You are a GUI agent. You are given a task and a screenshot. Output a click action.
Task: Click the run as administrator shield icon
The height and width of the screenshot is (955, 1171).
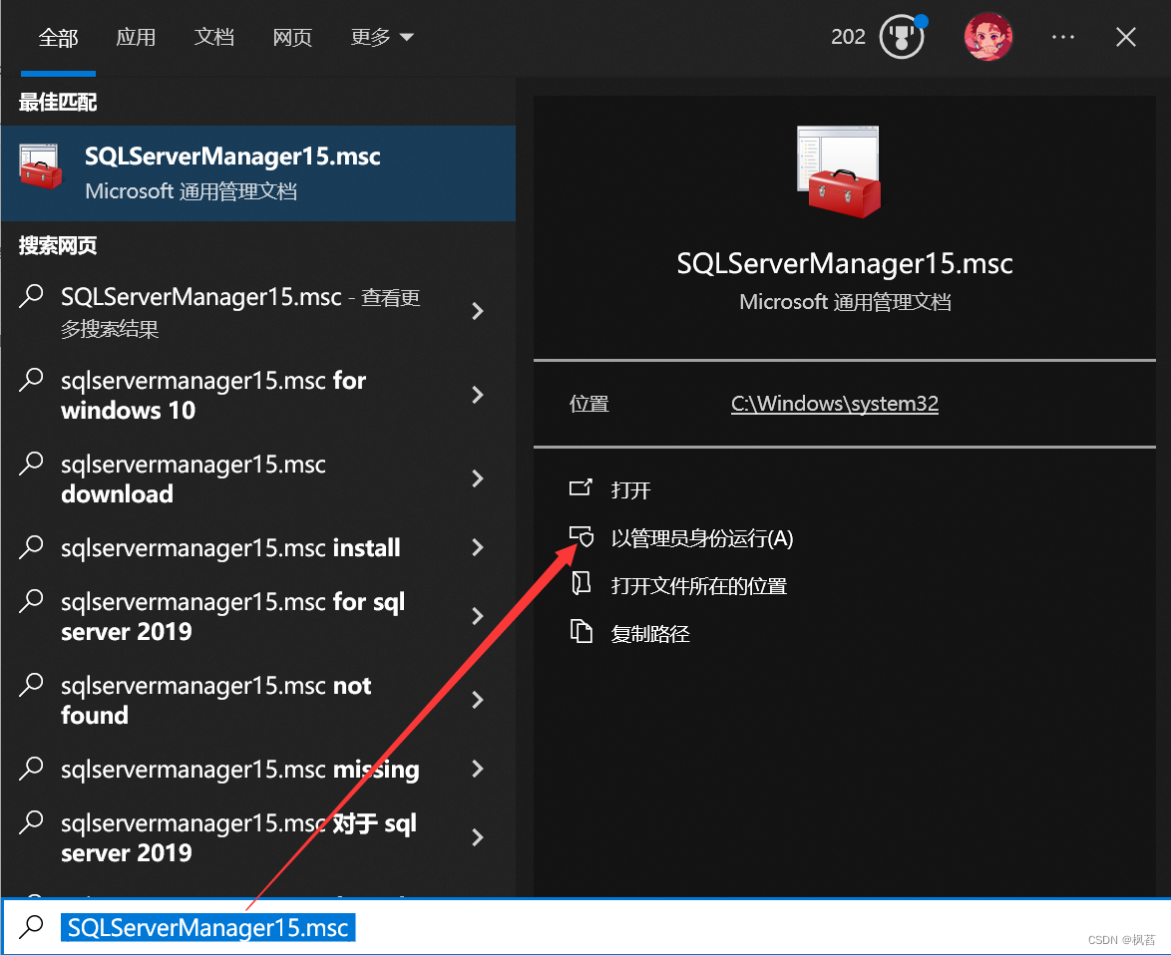(582, 536)
